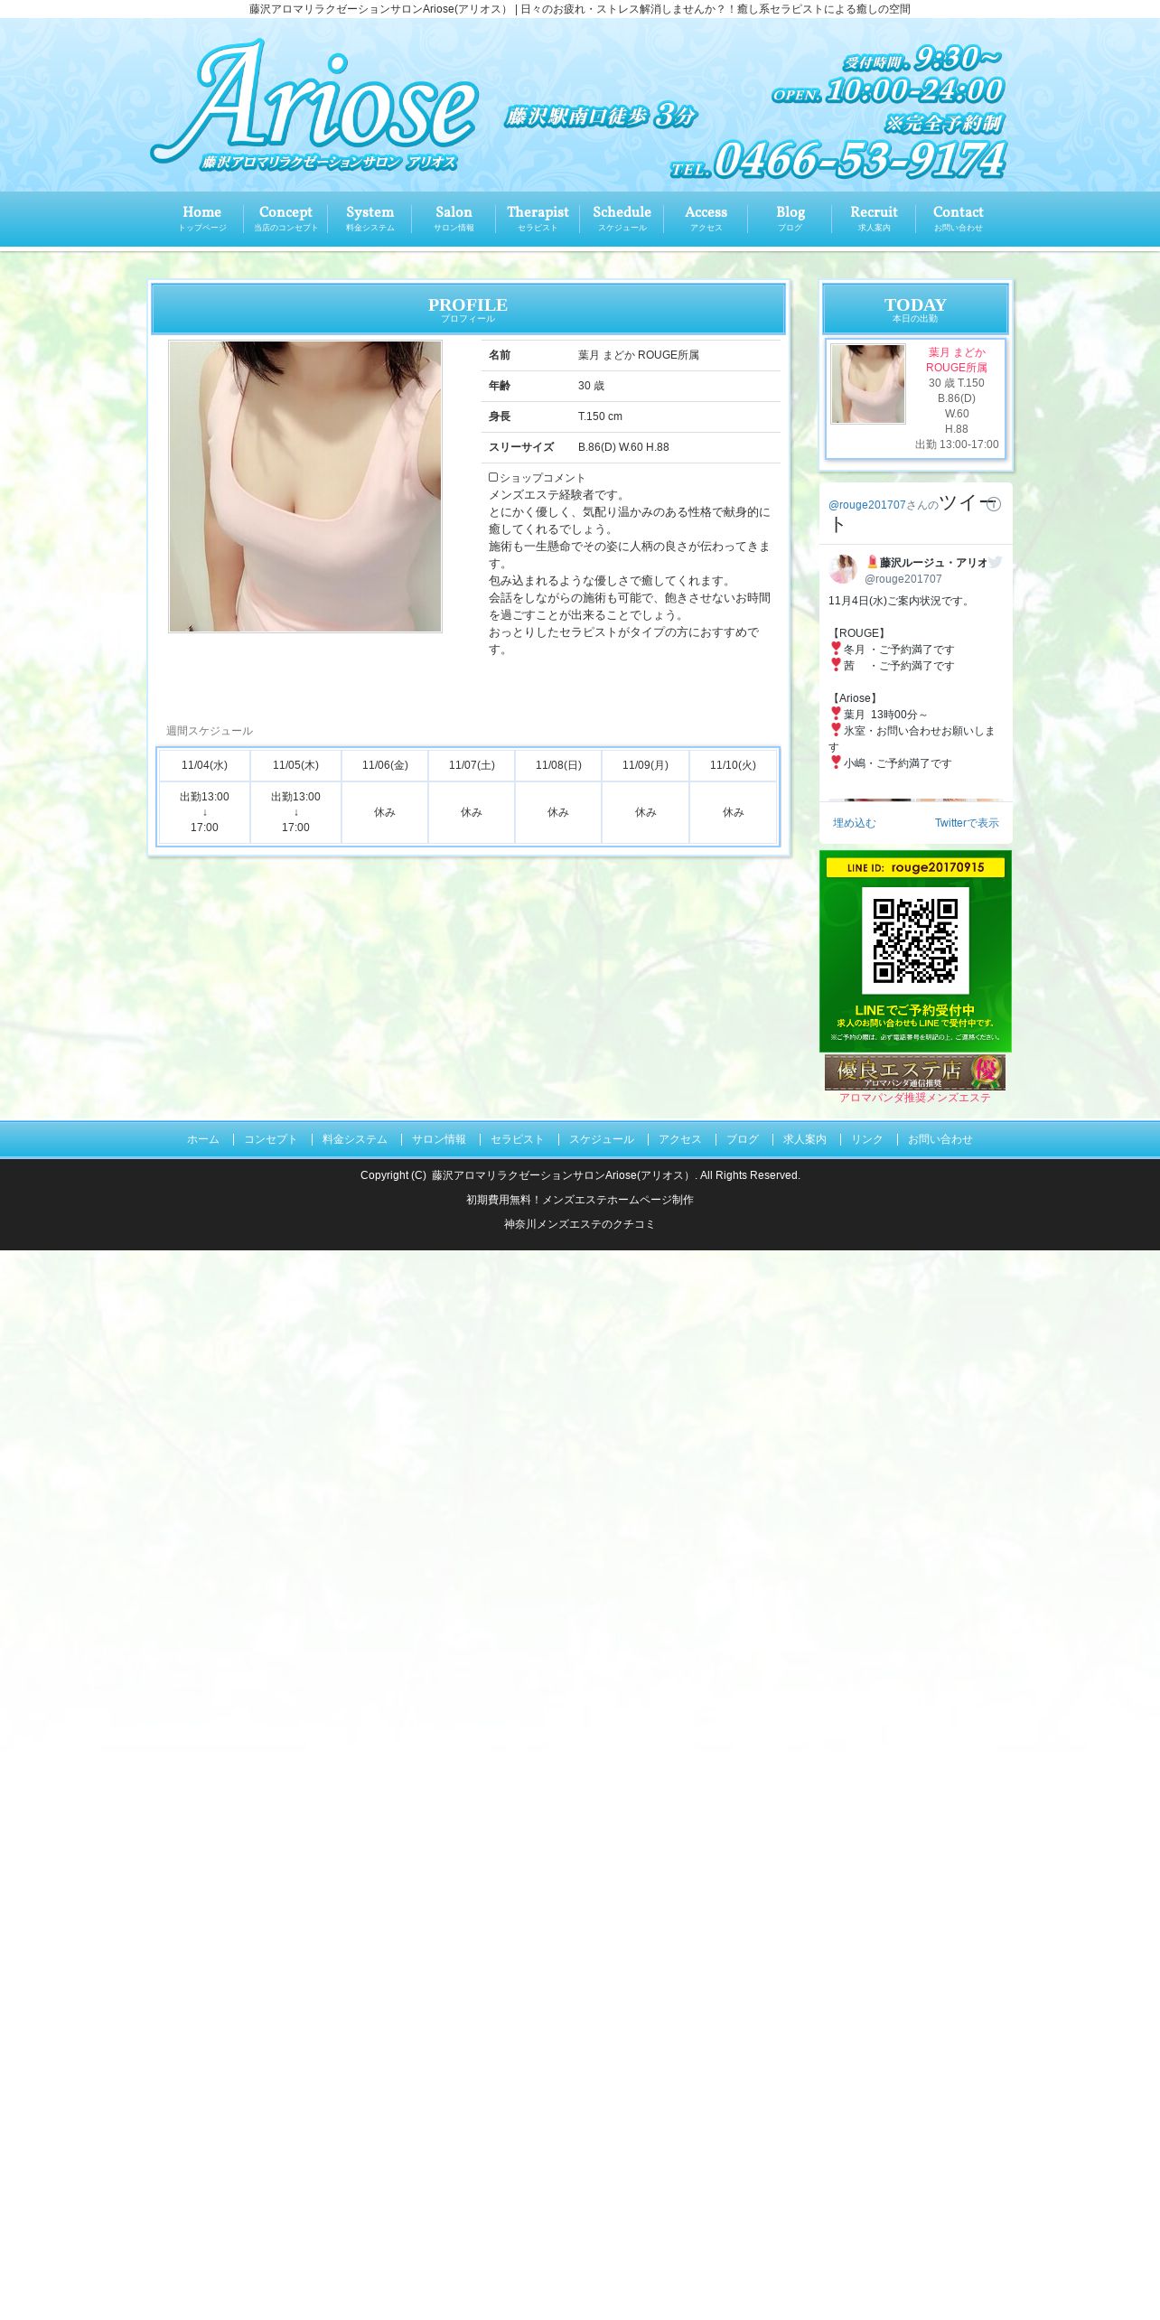This screenshot has width=1160, height=2320.
Task: Open the Schedule menu item
Action: click(x=622, y=219)
